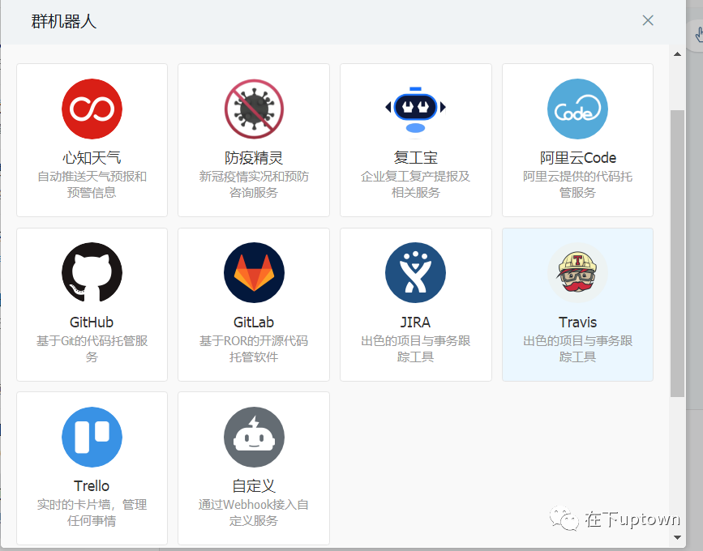
Task: Choose the JIRA logo icon
Action: (x=416, y=272)
